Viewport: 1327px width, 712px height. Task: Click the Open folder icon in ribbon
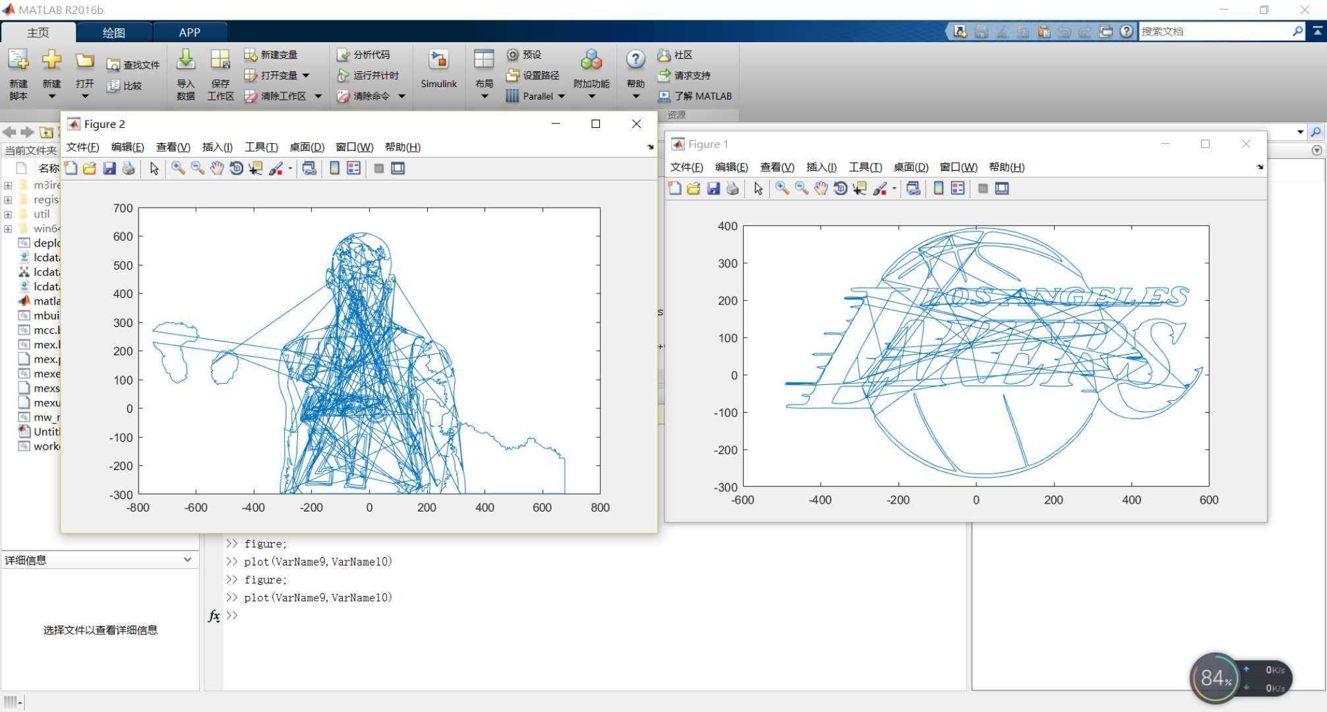tap(84, 61)
